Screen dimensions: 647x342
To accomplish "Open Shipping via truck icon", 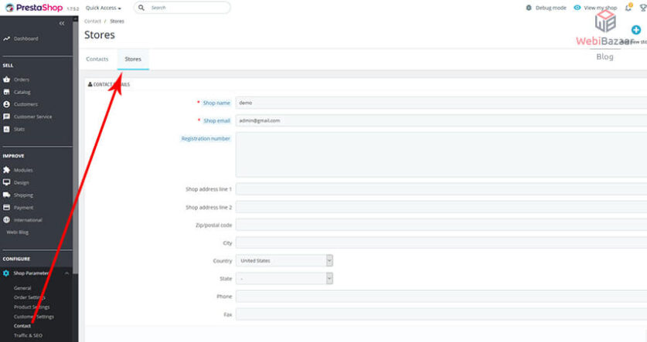I will [6, 195].
